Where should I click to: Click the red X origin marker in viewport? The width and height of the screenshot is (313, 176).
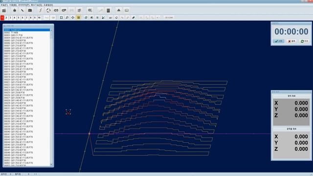pyautogui.click(x=68, y=112)
